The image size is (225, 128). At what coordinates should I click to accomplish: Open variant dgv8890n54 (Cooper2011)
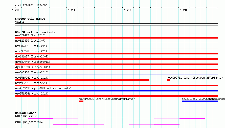tap(33, 62)
